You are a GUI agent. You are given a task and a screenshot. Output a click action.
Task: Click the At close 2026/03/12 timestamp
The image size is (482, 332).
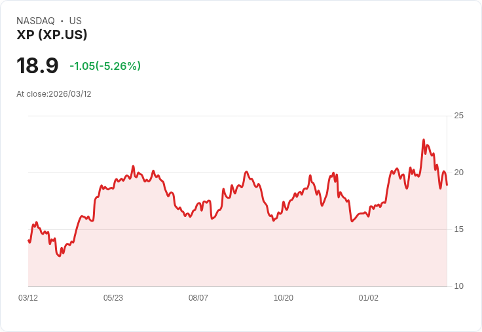click(x=54, y=94)
